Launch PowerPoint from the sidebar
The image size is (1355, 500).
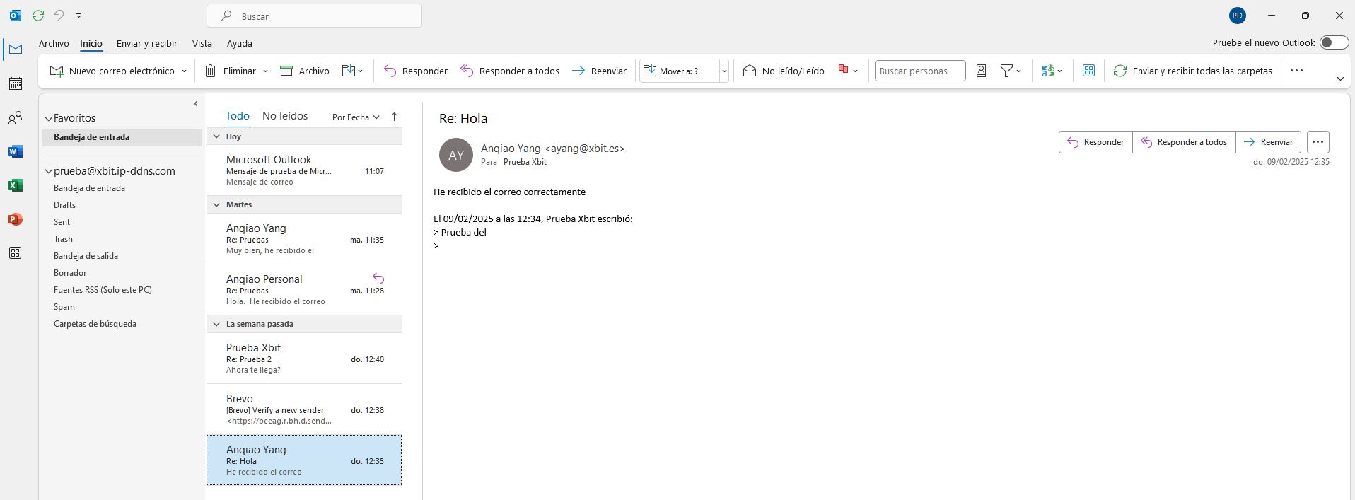click(x=16, y=219)
